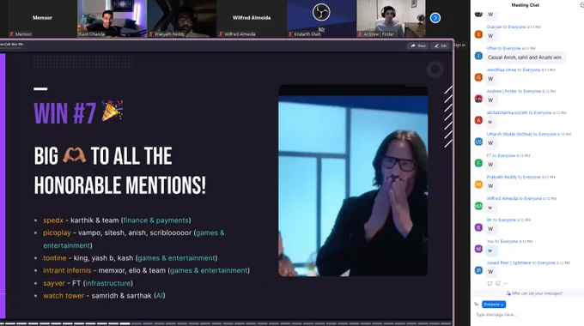Screen dimensions: 584x326
Task: Select Andrew | Foster participant video tile
Action: point(391,19)
